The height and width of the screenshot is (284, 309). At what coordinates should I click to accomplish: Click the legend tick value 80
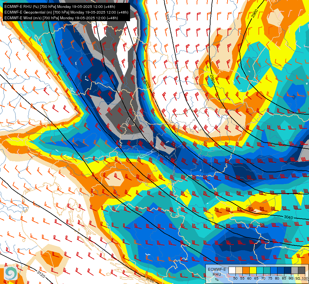[277, 278]
